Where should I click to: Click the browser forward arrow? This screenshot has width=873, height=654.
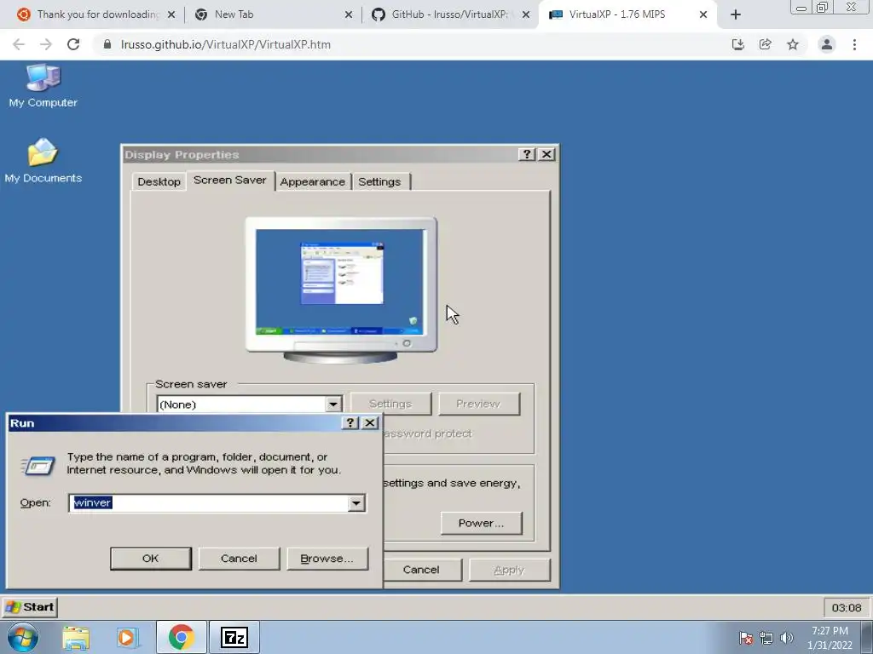pyautogui.click(x=46, y=44)
